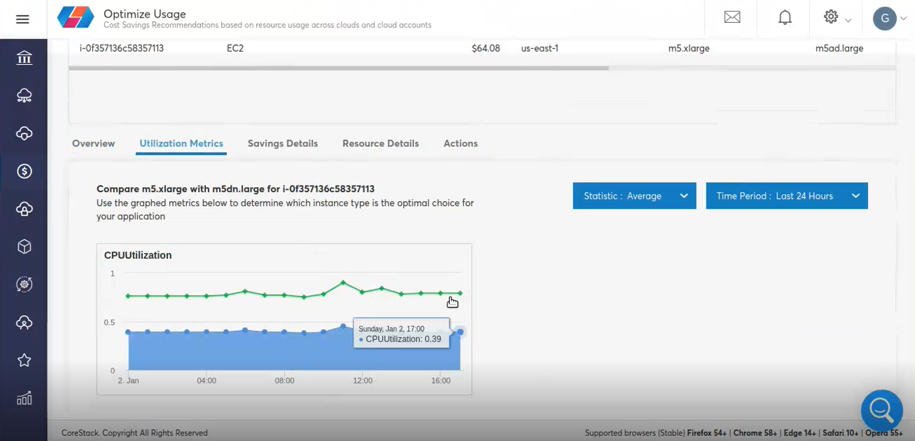Select the dollar cost sidebar icon
The image size is (915, 441).
pos(24,171)
